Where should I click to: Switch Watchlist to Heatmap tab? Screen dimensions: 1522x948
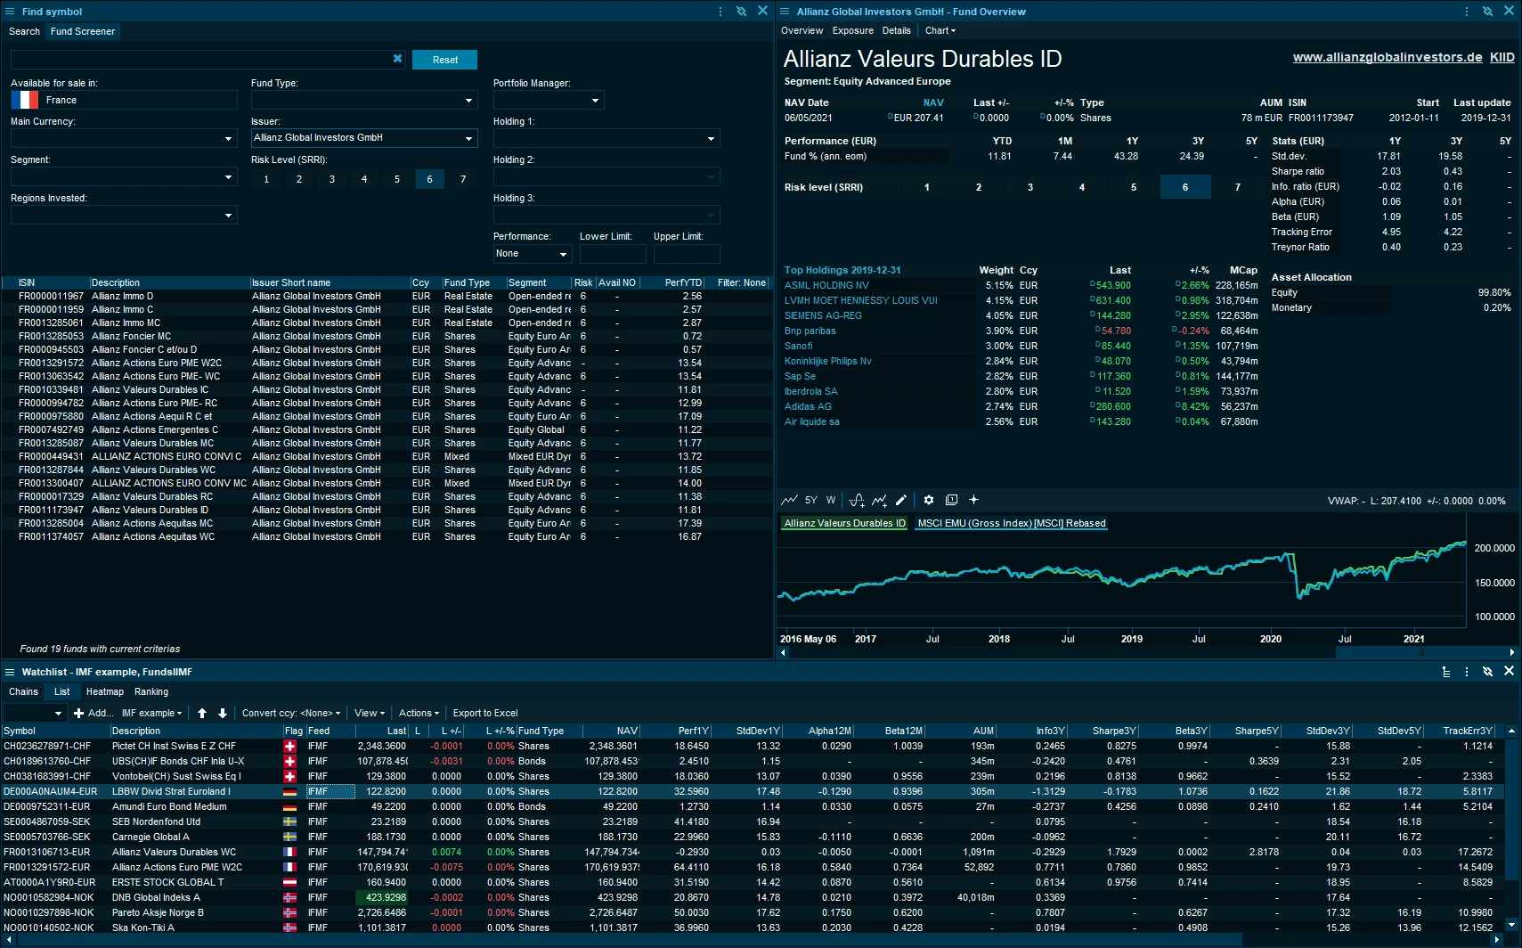click(105, 691)
